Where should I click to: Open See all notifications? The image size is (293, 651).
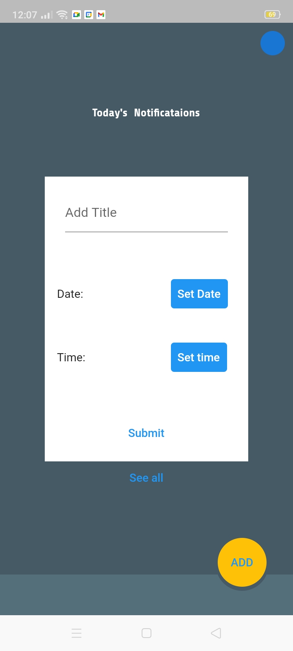(146, 477)
